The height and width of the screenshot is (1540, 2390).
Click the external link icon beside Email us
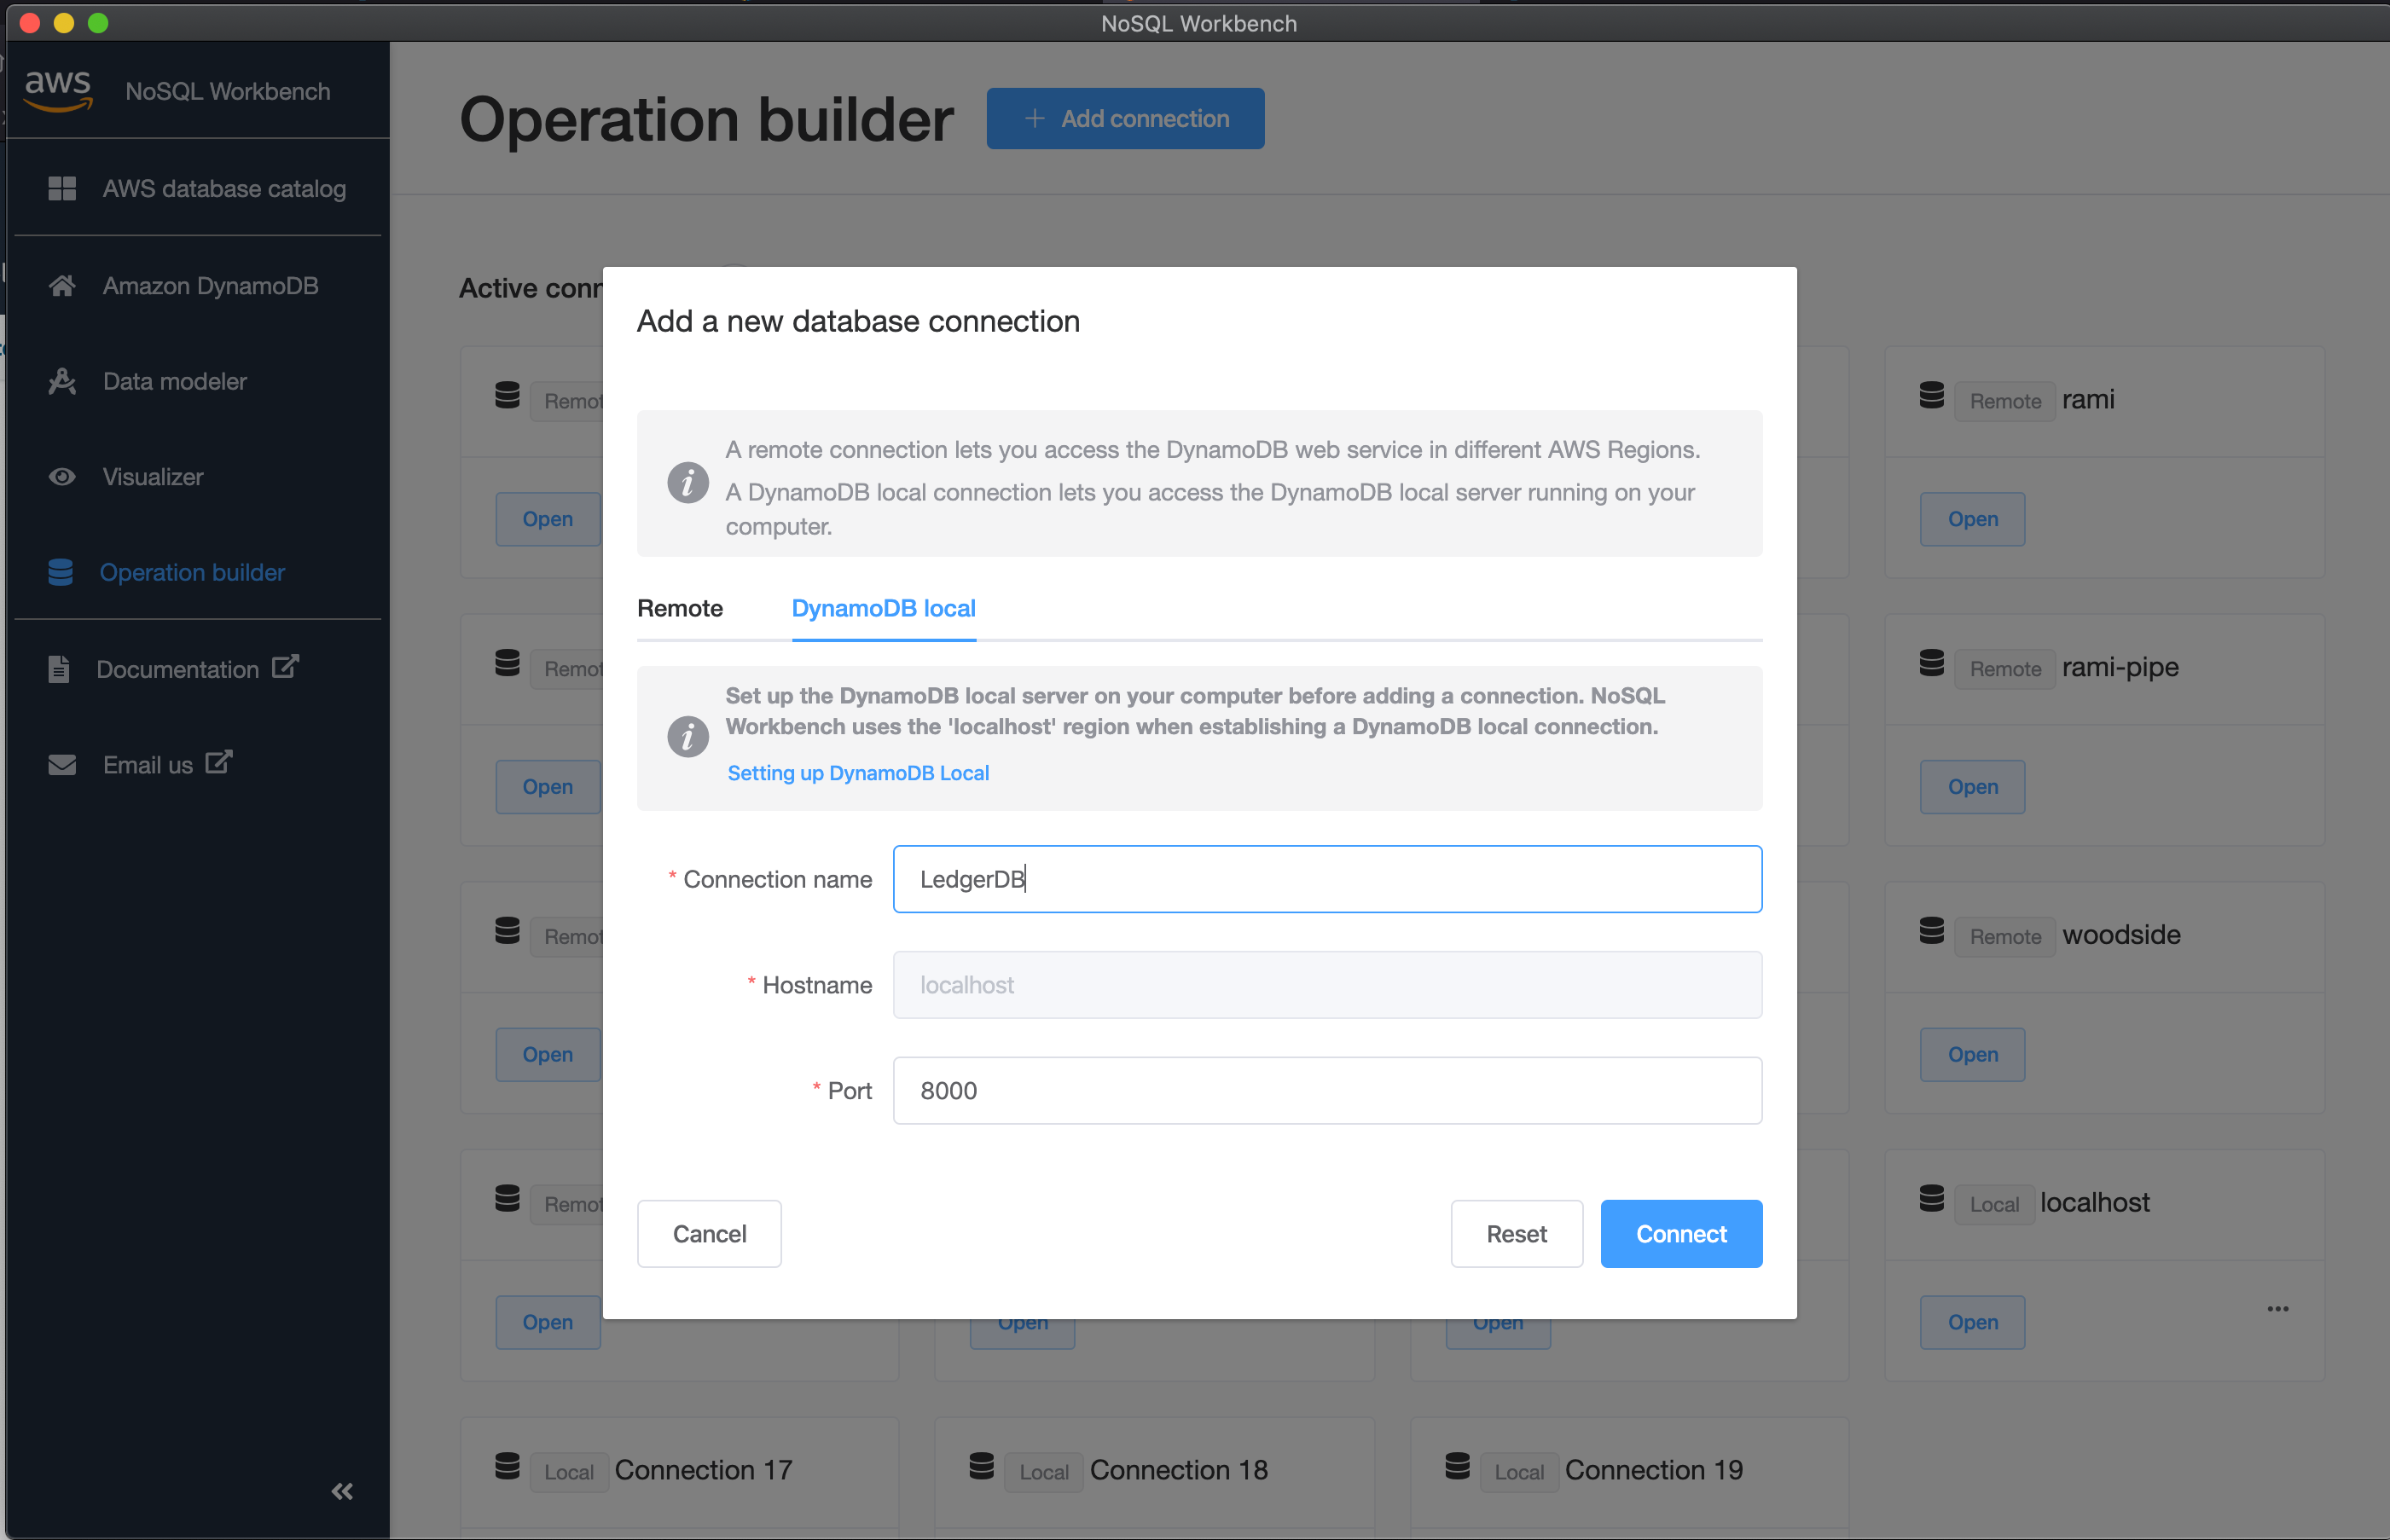218,762
